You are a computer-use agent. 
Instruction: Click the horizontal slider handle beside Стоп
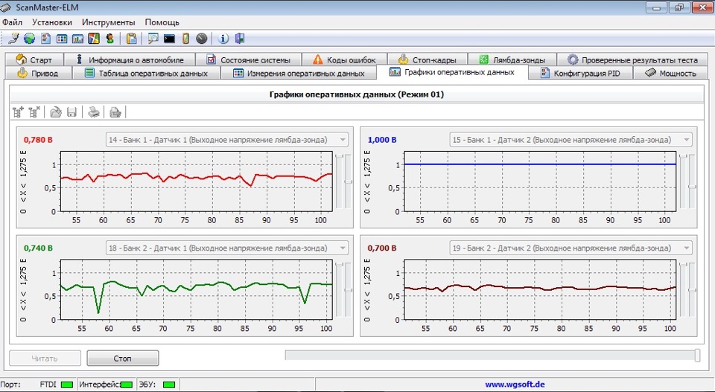click(x=697, y=356)
